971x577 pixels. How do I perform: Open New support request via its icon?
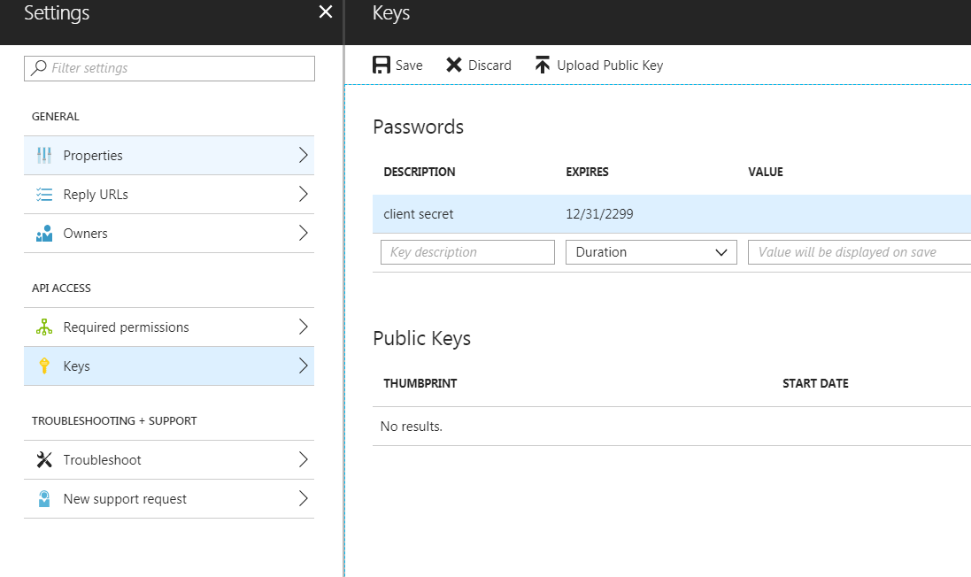pos(44,498)
